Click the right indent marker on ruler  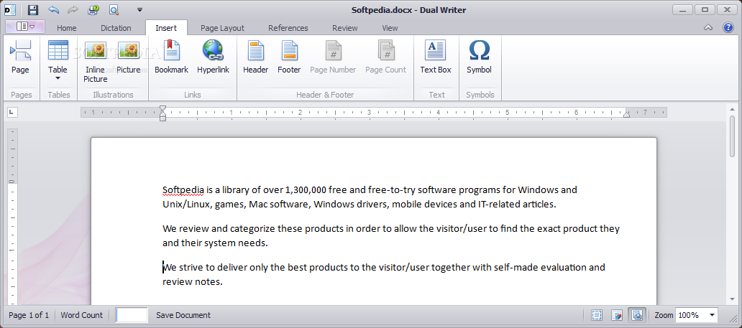pyautogui.click(x=626, y=114)
